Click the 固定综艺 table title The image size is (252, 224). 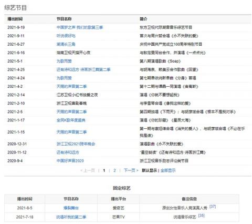point(122,188)
